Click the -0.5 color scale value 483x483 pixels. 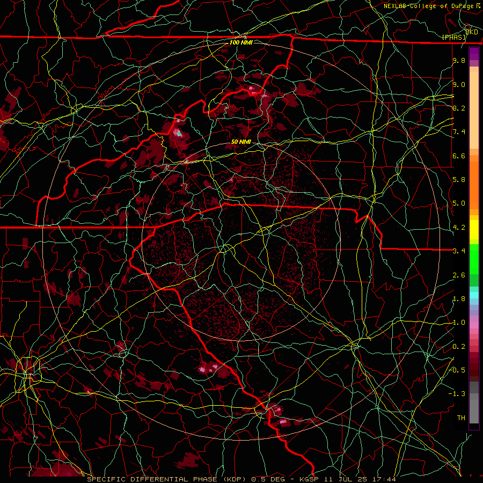point(457,370)
